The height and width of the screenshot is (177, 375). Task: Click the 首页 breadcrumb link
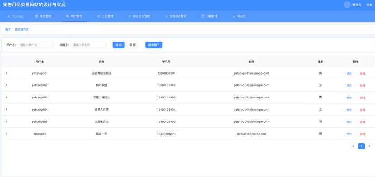pos(8,30)
